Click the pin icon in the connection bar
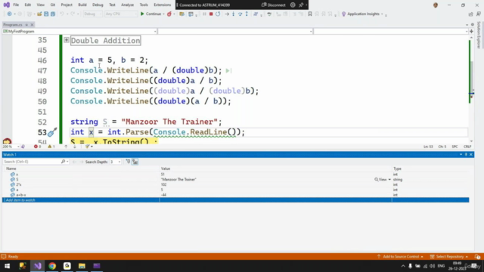Image resolution: width=484 pixels, height=272 pixels. click(x=301, y=5)
